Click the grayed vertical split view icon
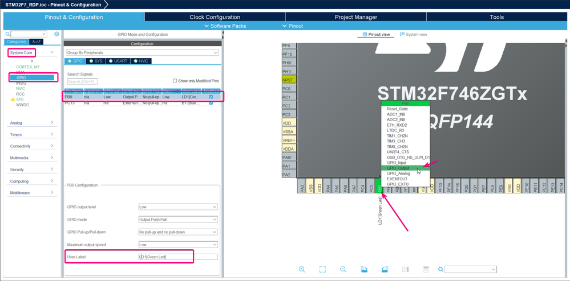This screenshot has width=570, height=281. (406, 270)
